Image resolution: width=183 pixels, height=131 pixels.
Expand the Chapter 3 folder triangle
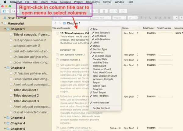(5, 118)
